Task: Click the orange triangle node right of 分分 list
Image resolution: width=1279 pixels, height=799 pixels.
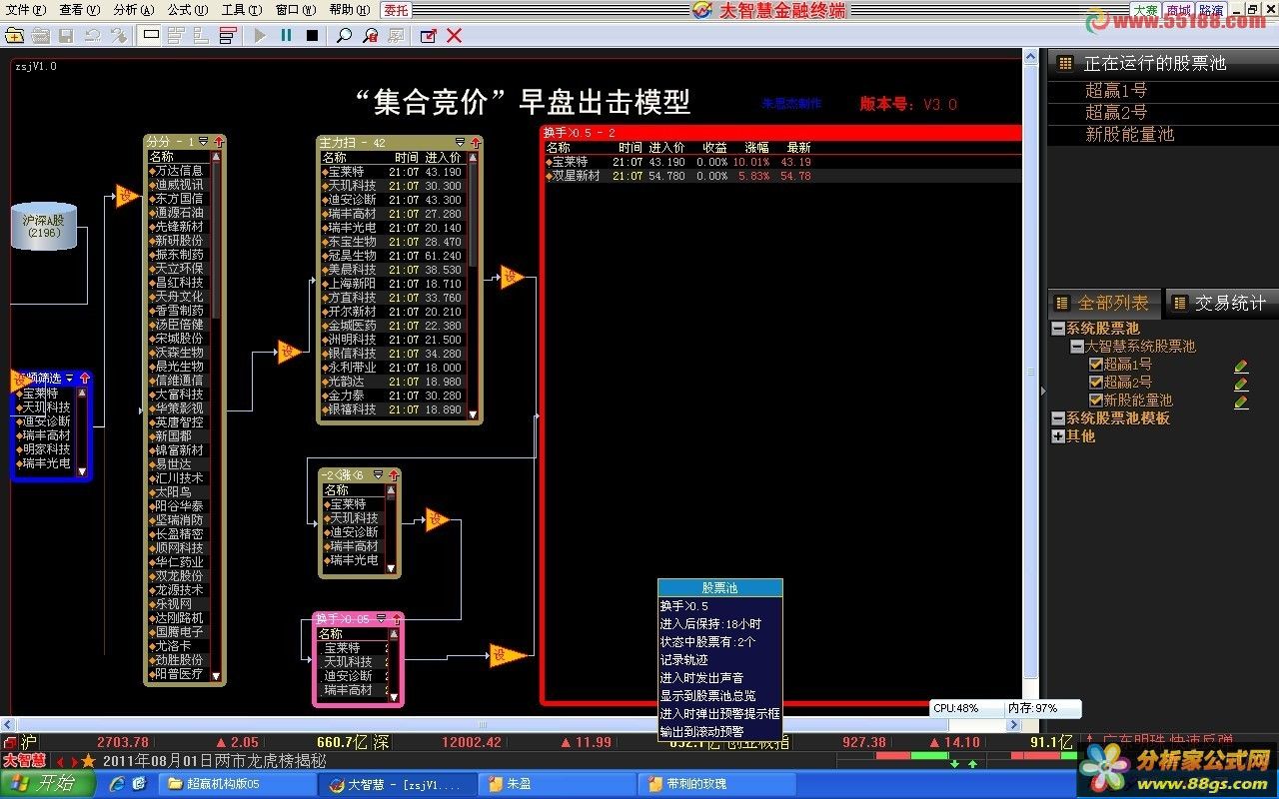Action: tap(290, 352)
